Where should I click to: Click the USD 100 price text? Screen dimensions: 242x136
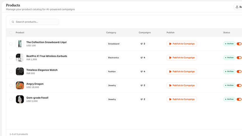point(31,46)
